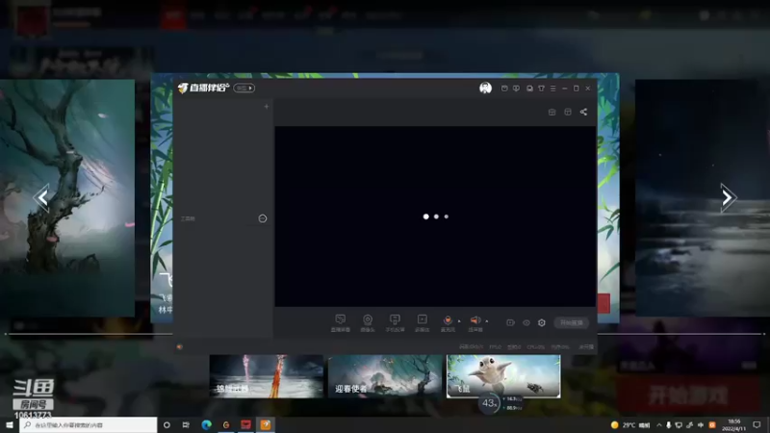Click the red 开始游戏 button in background
This screenshot has width=770, height=433.
687,395
